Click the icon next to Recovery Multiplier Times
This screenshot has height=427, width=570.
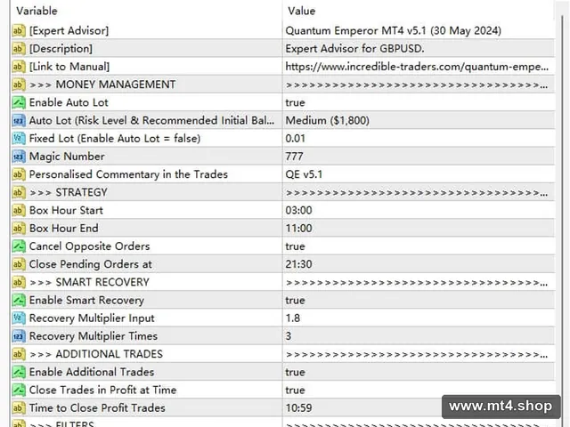click(18, 336)
